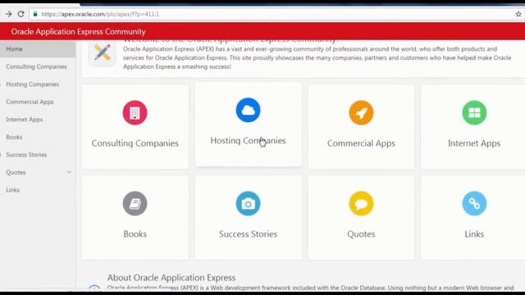
Task: Expand the Quotes sidebar submenu chevron
Action: (x=69, y=172)
